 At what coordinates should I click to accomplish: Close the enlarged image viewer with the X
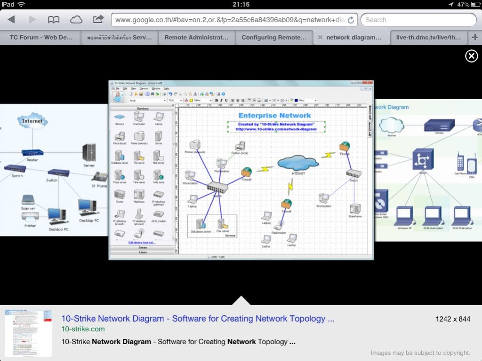click(471, 56)
